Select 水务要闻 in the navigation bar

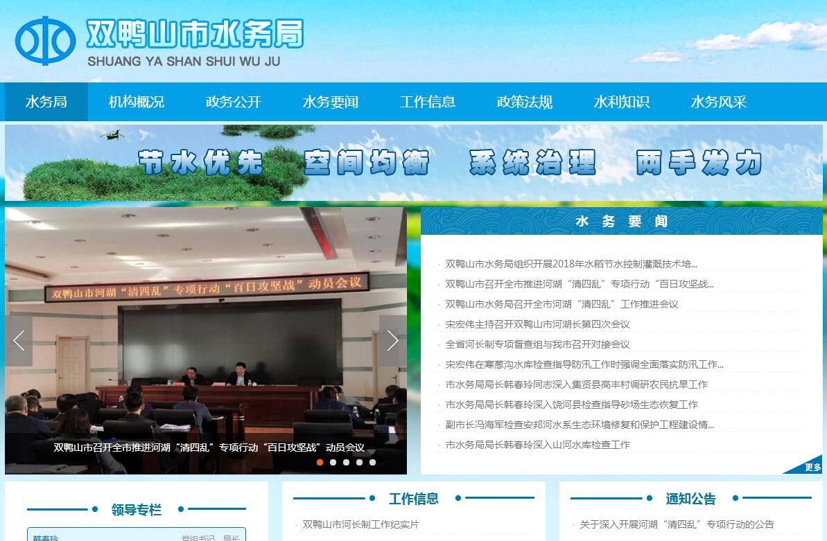click(331, 102)
